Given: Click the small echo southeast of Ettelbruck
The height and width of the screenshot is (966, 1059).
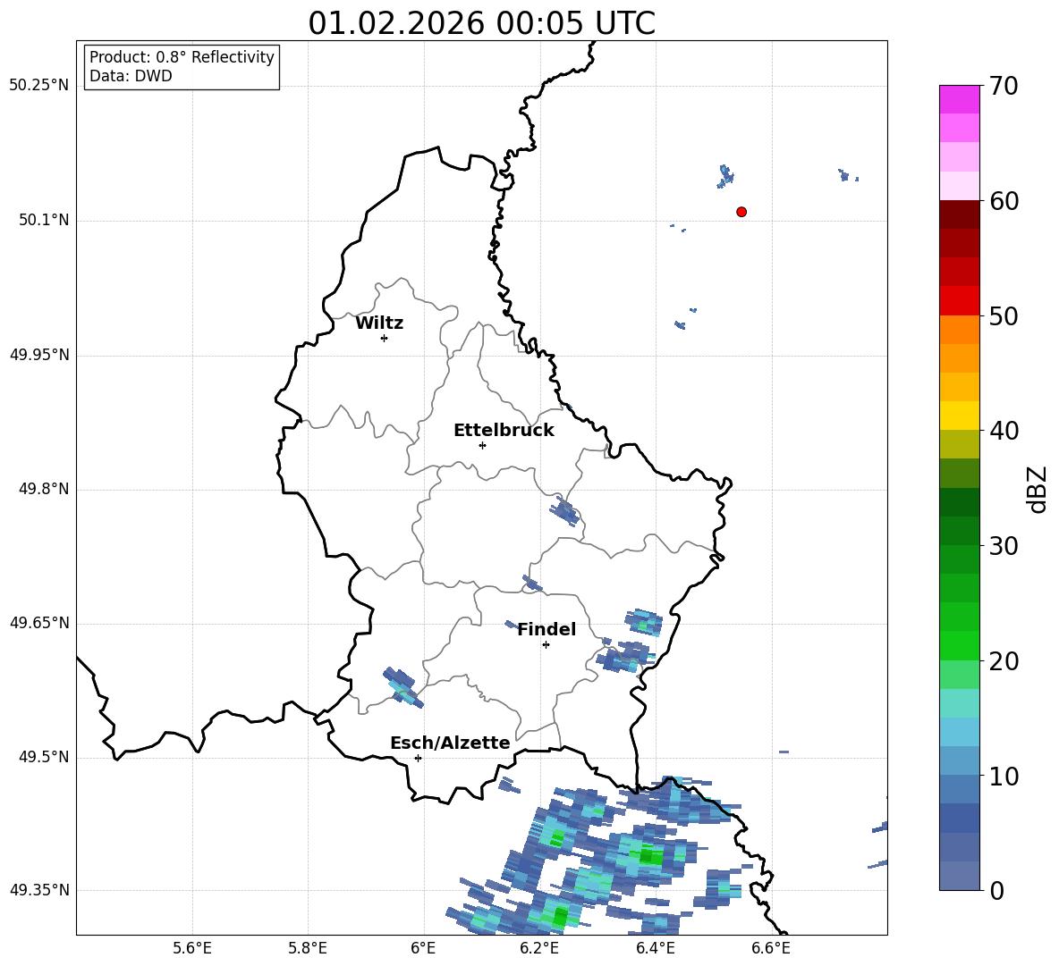Looking at the screenshot, I should pos(564,510).
